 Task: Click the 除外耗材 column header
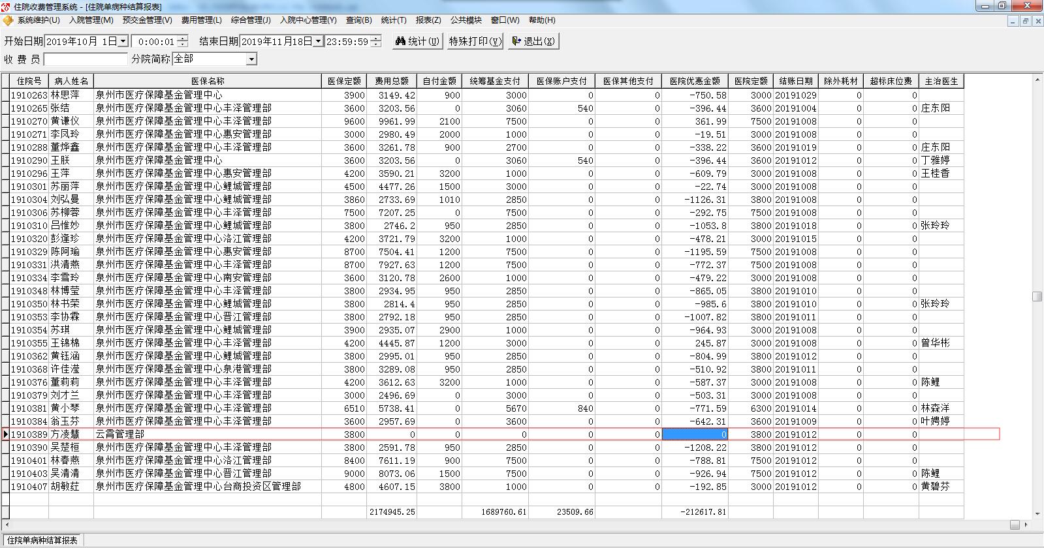tap(841, 82)
